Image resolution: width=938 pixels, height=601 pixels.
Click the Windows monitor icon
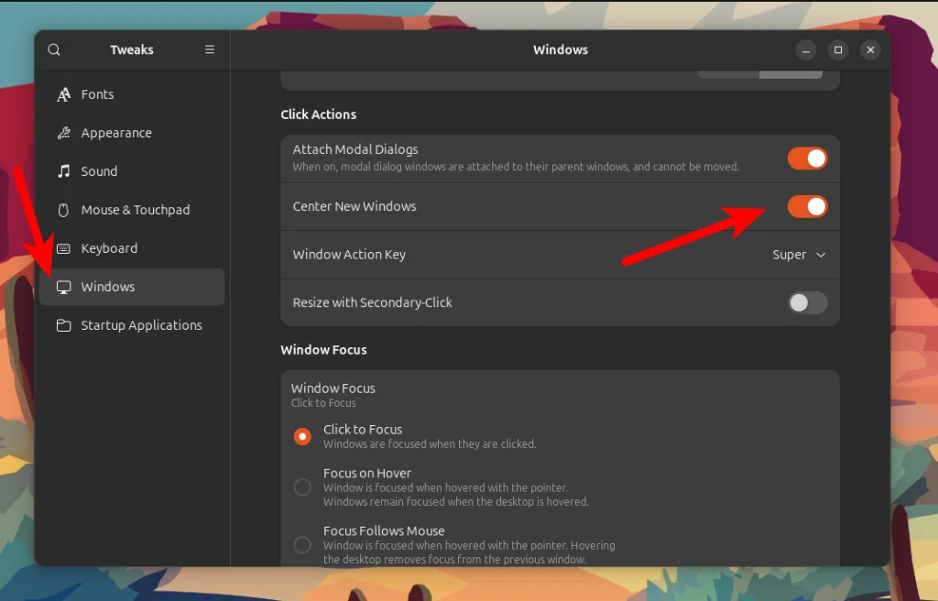pyautogui.click(x=64, y=287)
